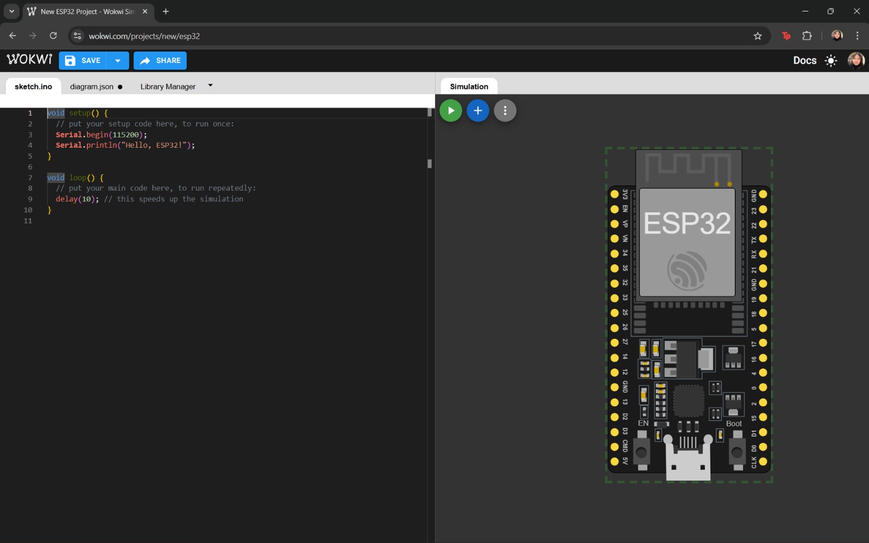Select the ESP32 TX pin
The image size is (869, 543).
[x=763, y=239]
